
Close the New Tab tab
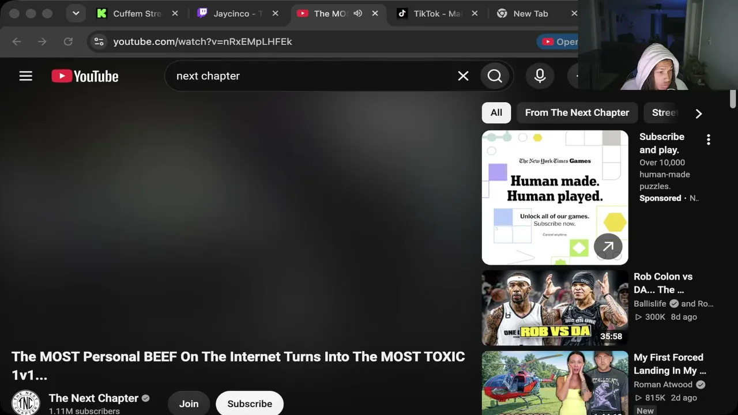tap(574, 13)
